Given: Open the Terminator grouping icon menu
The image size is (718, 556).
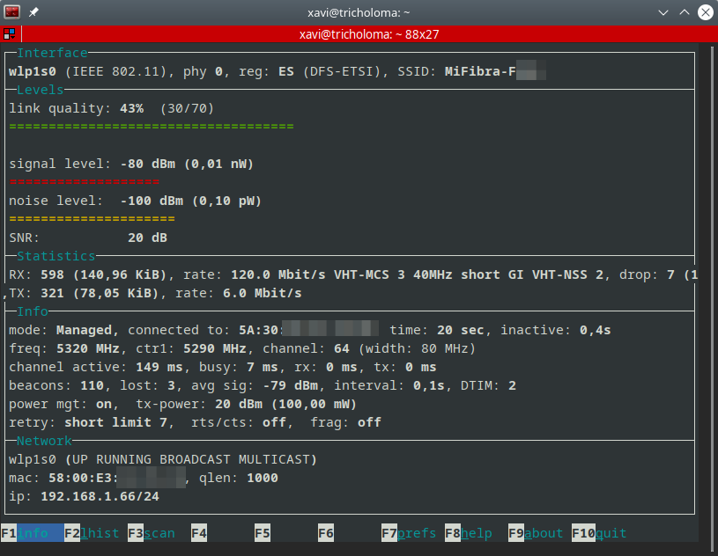Looking at the screenshot, I should tap(9, 34).
